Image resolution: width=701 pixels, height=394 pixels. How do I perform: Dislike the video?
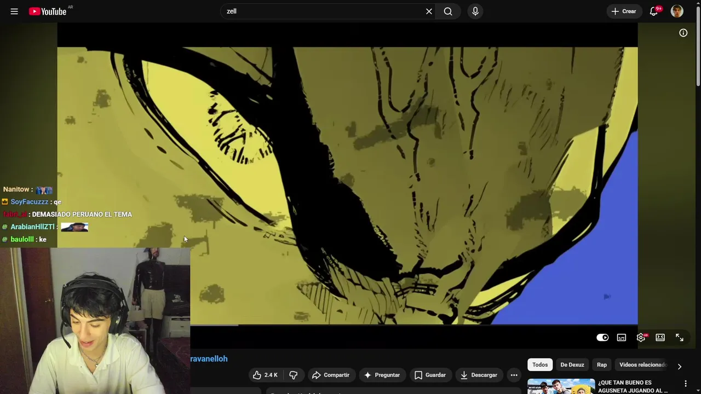click(x=294, y=375)
